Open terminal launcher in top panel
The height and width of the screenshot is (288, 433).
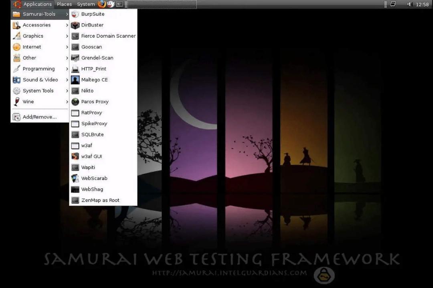(119, 4)
